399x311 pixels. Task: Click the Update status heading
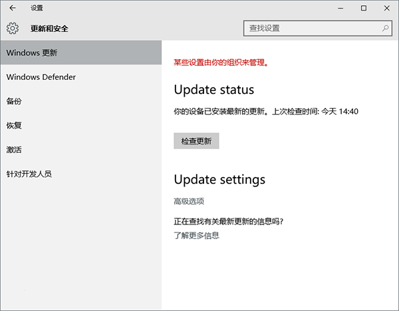214,90
